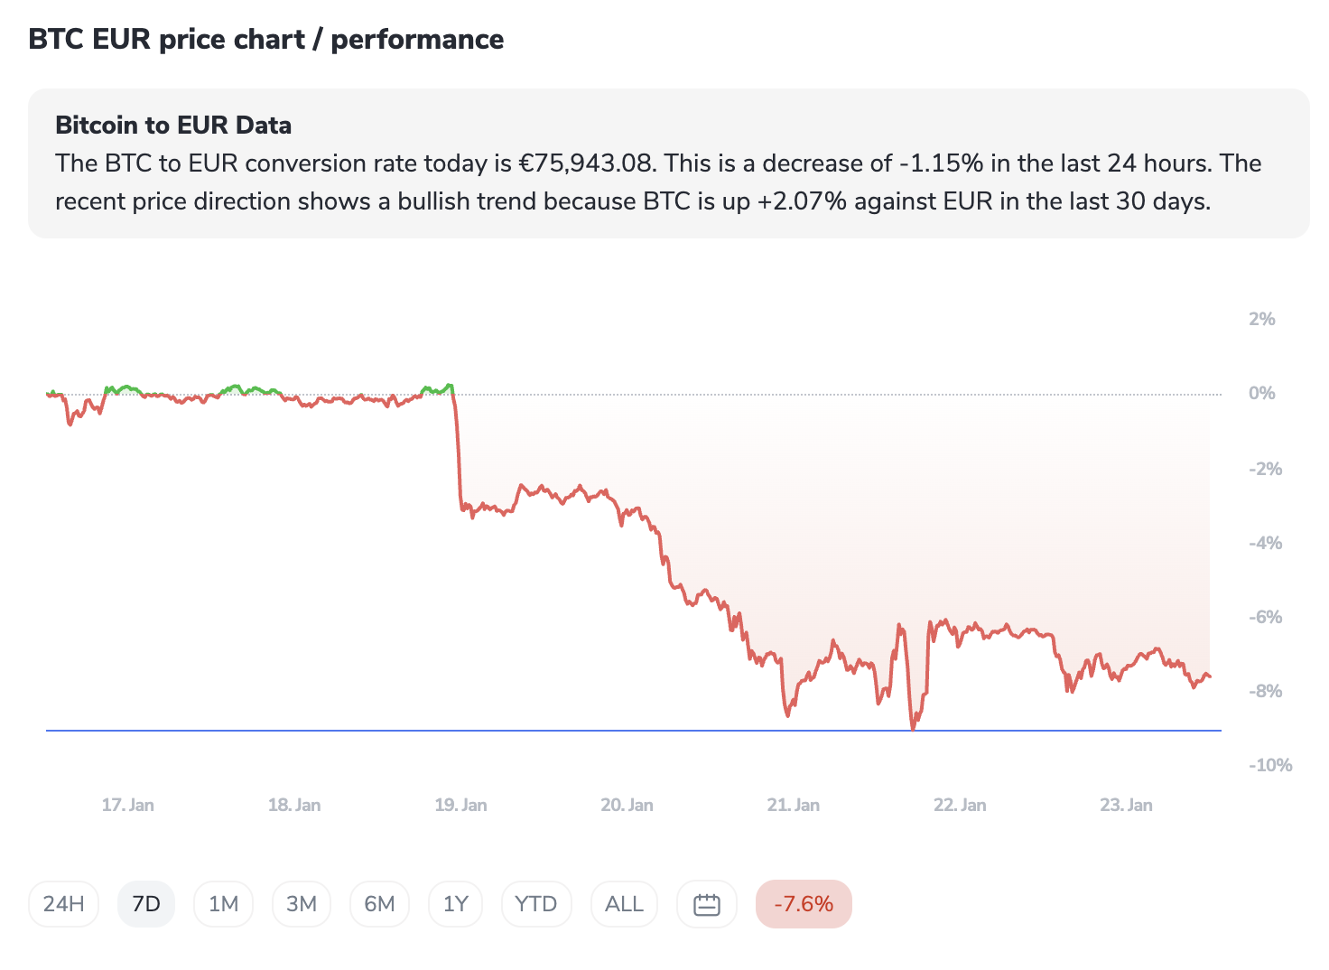Image resolution: width=1329 pixels, height=970 pixels.
Task: Click the 19. Jan date label
Action: pyautogui.click(x=460, y=805)
